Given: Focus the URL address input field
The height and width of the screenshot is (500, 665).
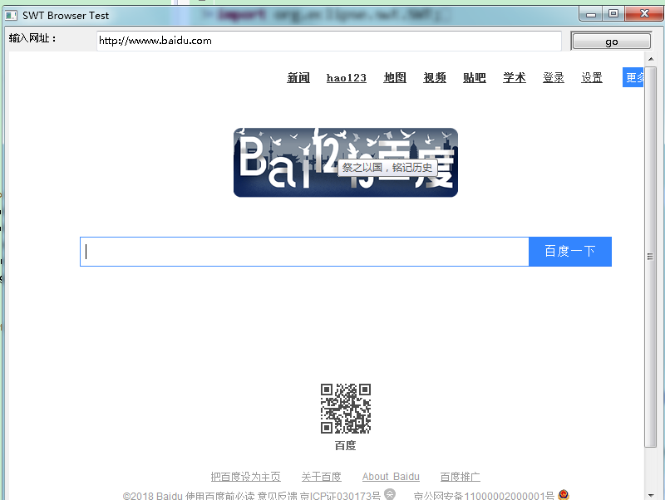Looking at the screenshot, I should coord(328,41).
